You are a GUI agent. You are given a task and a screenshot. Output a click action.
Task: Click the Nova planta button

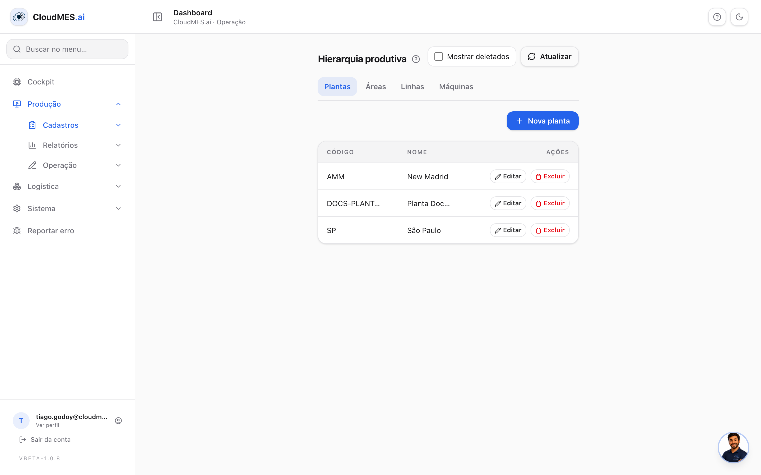(542, 121)
